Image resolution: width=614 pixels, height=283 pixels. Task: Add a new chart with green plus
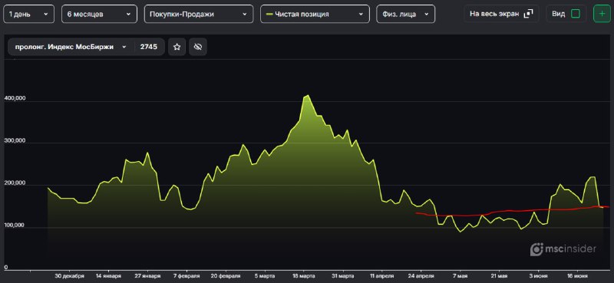click(602, 14)
